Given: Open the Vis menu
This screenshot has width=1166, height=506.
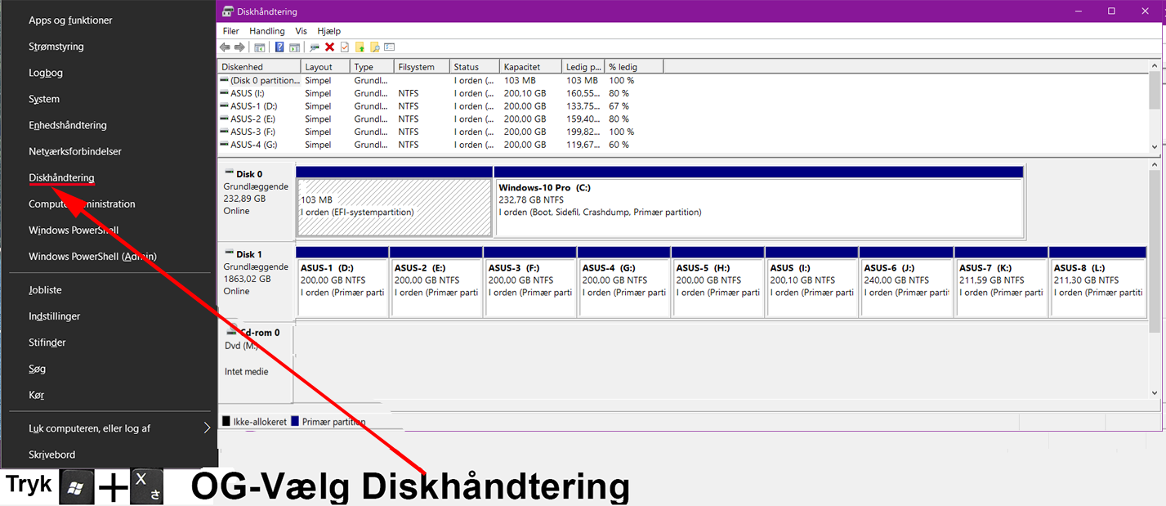Looking at the screenshot, I should pyautogui.click(x=302, y=31).
